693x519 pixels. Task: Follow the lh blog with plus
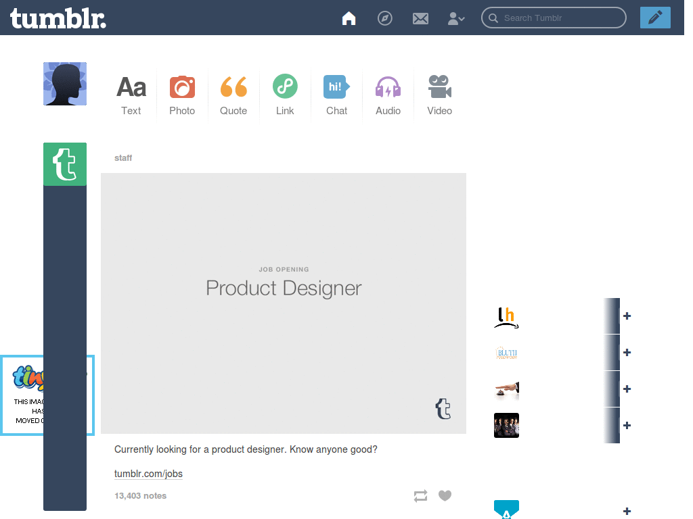point(627,316)
